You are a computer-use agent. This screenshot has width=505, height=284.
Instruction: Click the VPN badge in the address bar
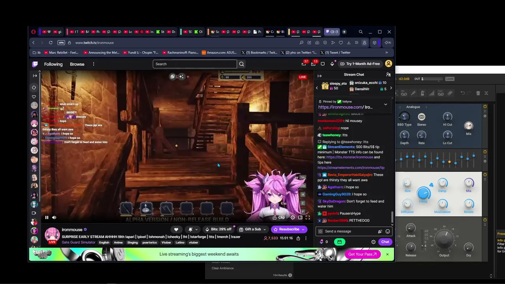pos(61,43)
